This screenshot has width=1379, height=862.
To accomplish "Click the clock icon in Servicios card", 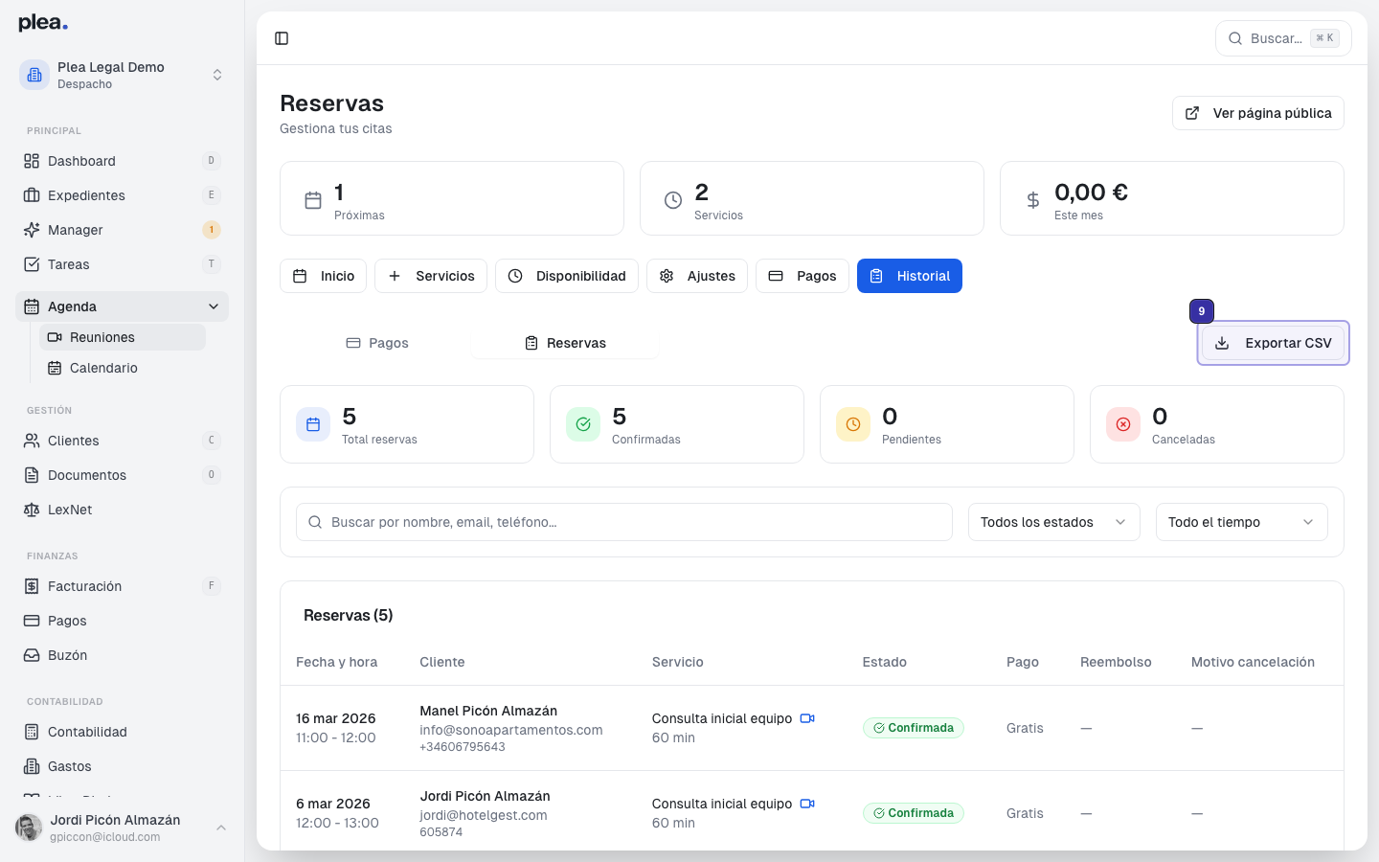I will coord(673,200).
